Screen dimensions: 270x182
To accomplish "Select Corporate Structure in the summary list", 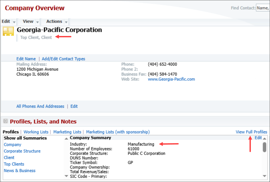I will pos(22,151).
